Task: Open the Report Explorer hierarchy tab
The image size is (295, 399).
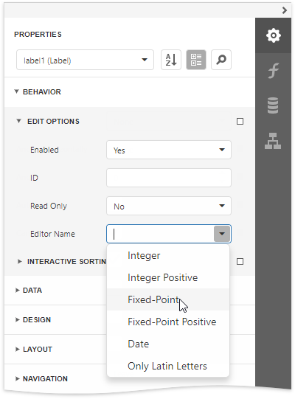Action: pyautogui.click(x=273, y=141)
